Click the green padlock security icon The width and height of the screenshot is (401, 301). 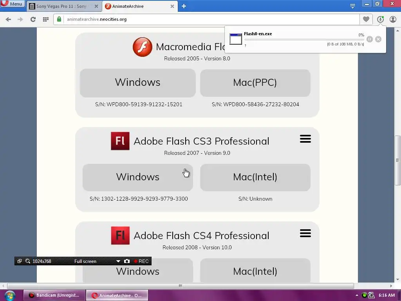click(59, 19)
